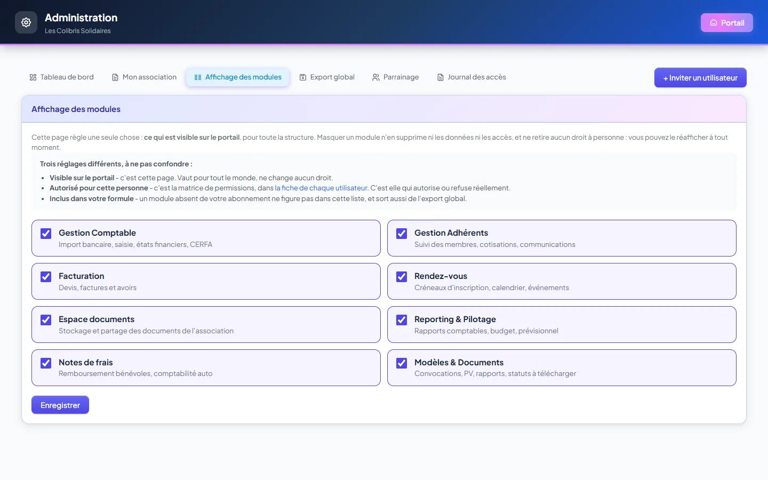Click Inviter un utilisateur button

click(x=700, y=78)
